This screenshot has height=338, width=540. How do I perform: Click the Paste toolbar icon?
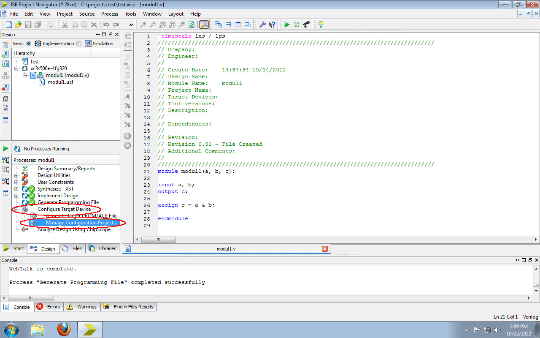(84, 25)
